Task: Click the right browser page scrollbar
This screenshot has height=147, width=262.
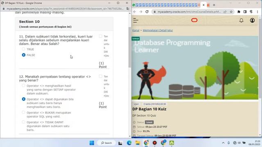Action: (260, 58)
